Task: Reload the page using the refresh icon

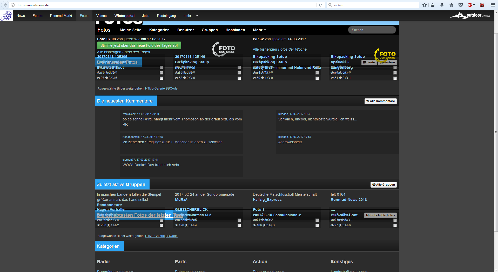Action: pyautogui.click(x=320, y=5)
